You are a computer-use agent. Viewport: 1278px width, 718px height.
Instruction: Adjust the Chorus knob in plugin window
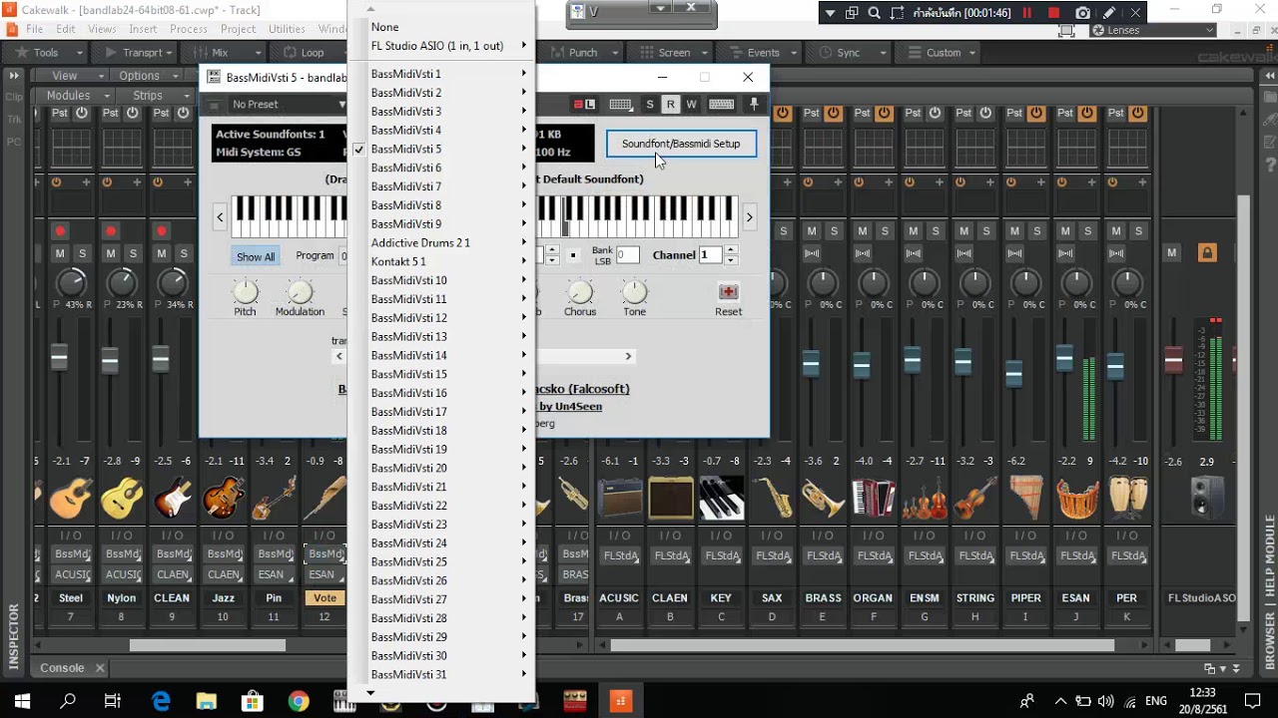click(x=580, y=292)
